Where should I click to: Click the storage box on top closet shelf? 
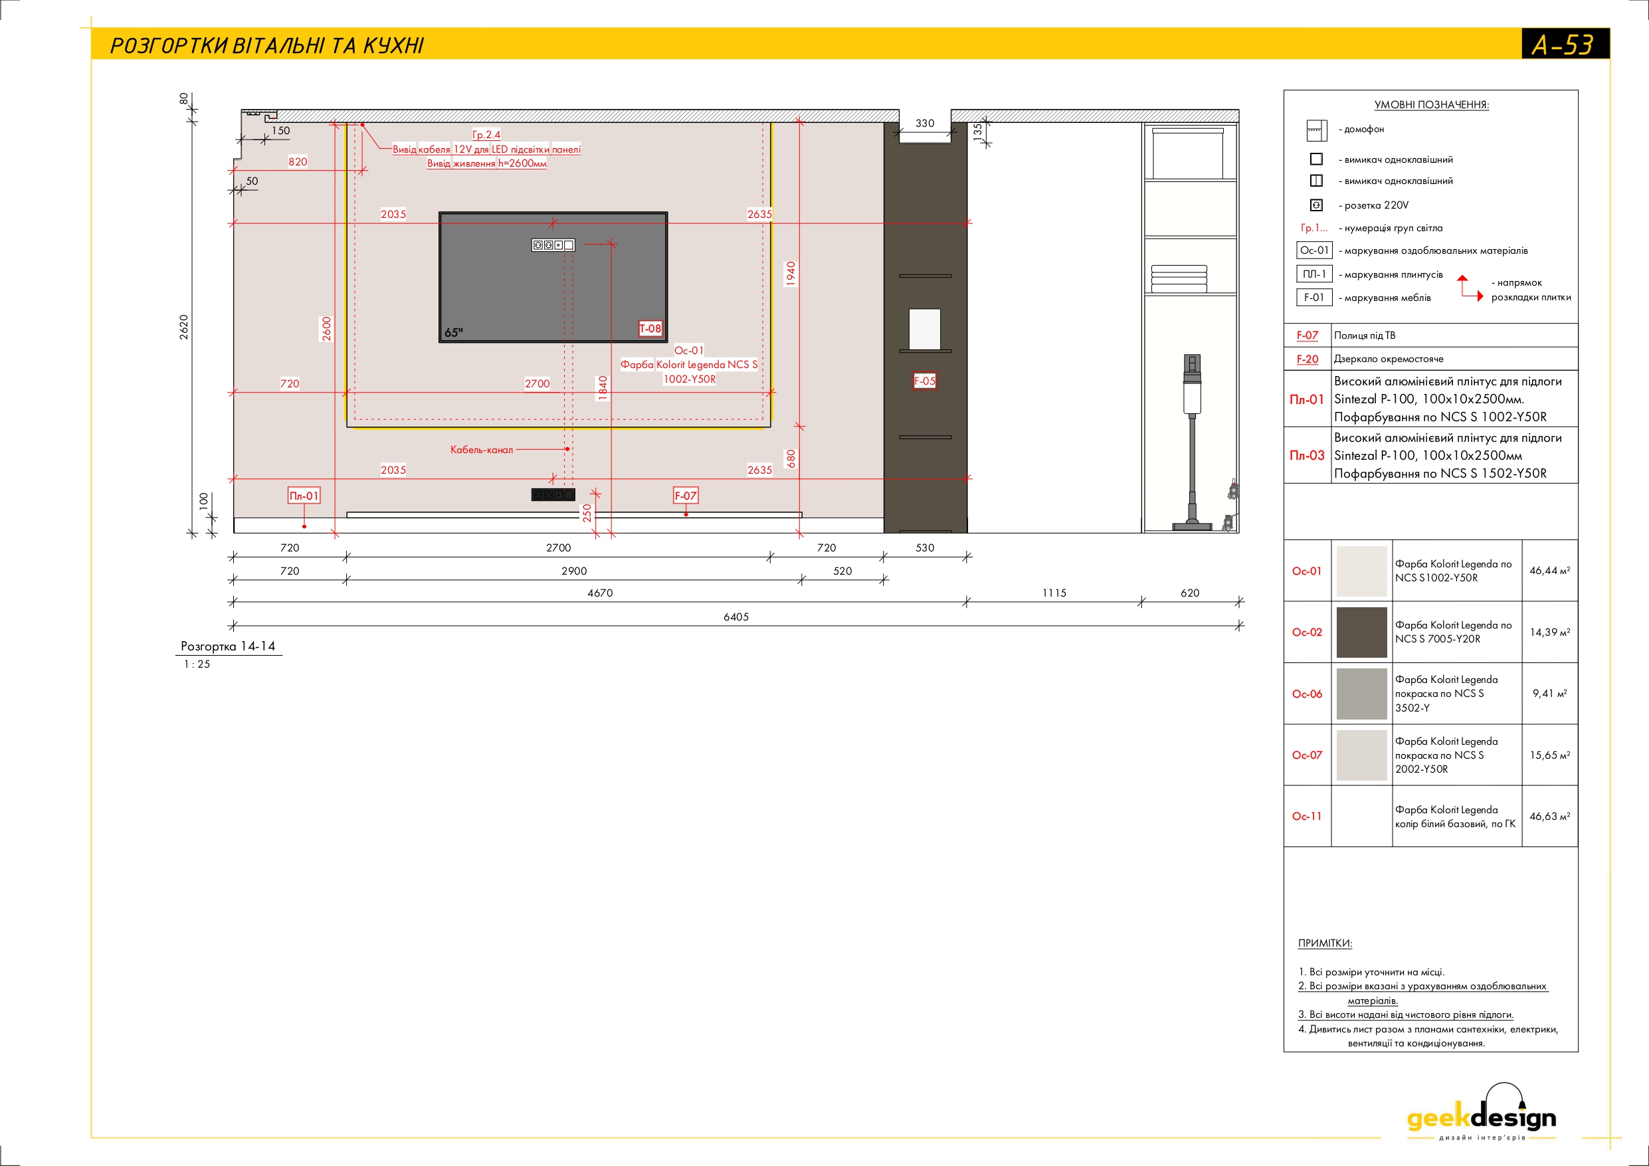(x=1188, y=153)
